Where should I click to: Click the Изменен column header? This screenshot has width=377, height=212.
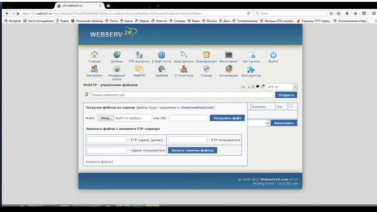click(x=259, y=107)
